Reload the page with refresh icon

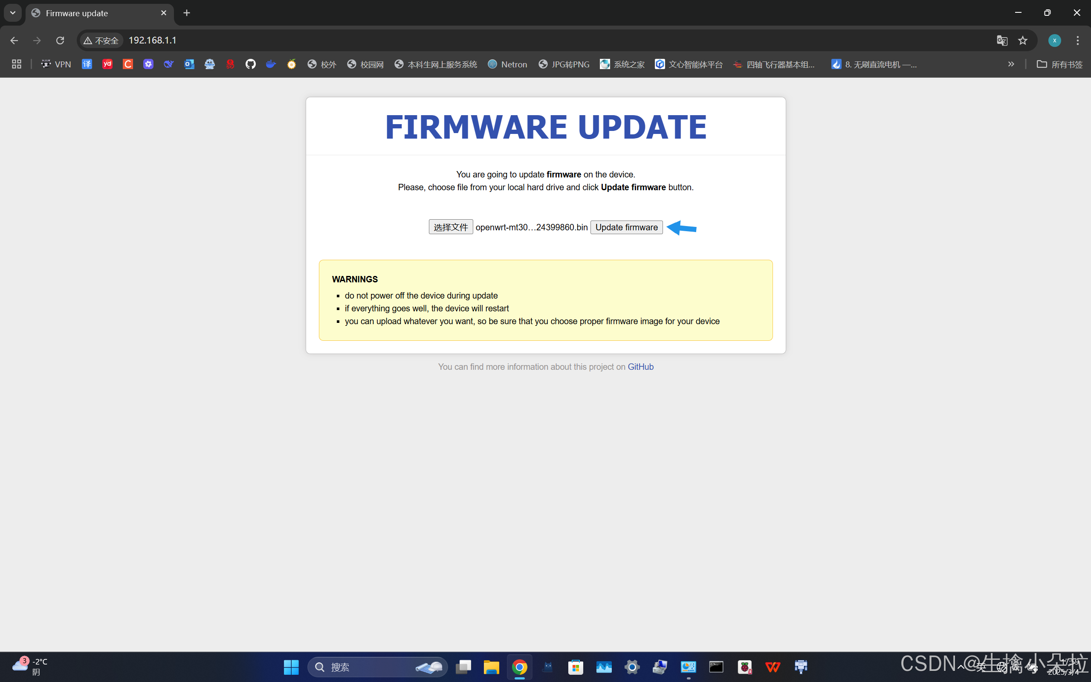tap(60, 41)
